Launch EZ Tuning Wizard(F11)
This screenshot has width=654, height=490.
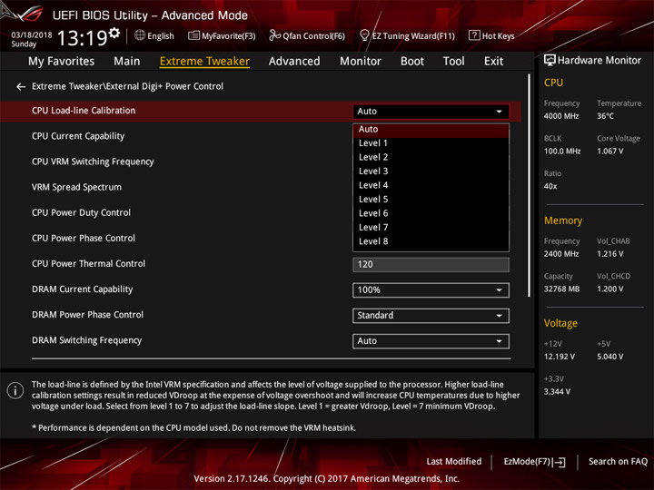pos(407,35)
